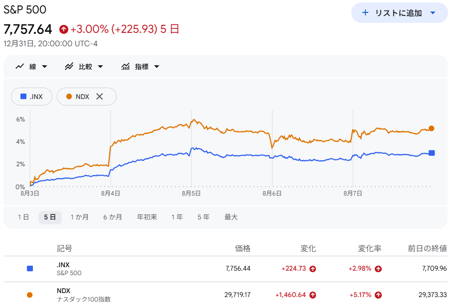Viewport: 457px width, 307px height.
Task: Remove NDX comparison with X icon
Action: pos(99,97)
